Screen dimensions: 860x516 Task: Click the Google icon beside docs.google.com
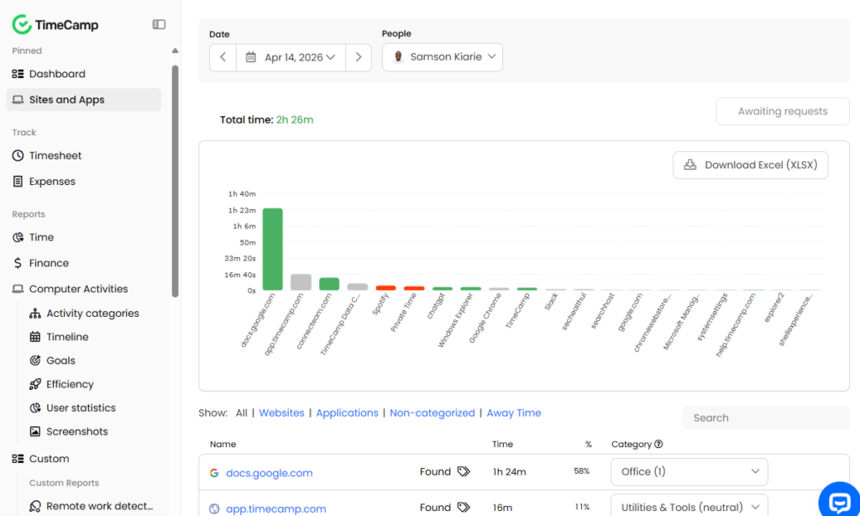(214, 472)
